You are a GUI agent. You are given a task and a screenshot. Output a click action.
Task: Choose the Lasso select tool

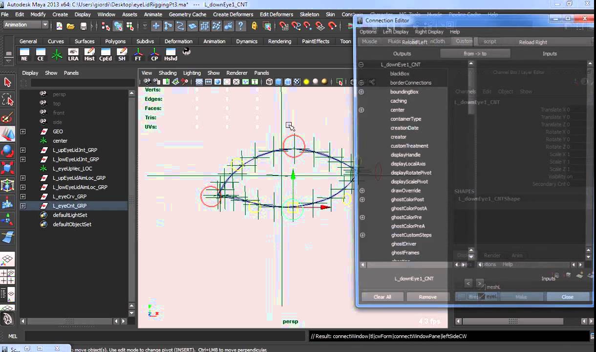pyautogui.click(x=7, y=100)
